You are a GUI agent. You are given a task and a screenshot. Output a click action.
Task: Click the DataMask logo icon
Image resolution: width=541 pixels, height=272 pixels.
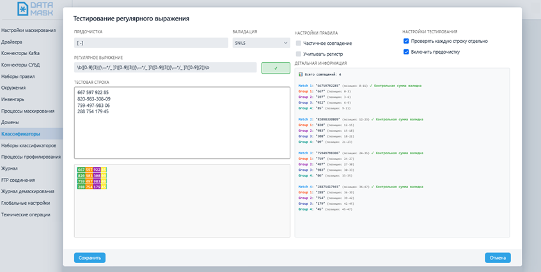click(22, 9)
